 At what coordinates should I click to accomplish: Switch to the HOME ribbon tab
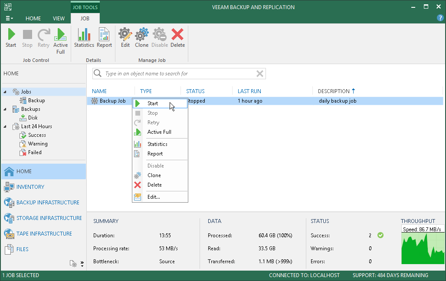pyautogui.click(x=33, y=19)
